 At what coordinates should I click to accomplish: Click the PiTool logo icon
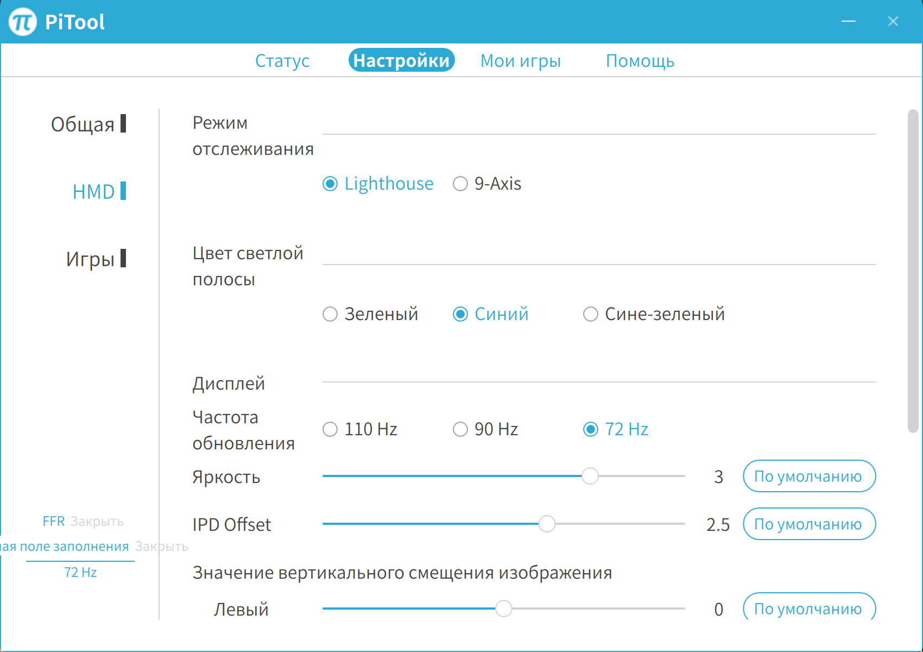point(23,22)
